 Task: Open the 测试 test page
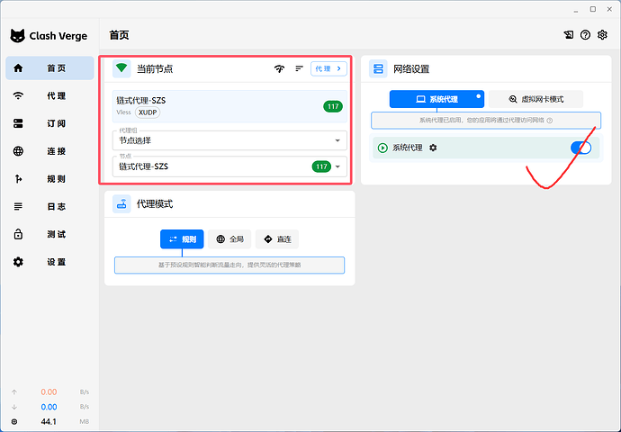[x=49, y=234]
